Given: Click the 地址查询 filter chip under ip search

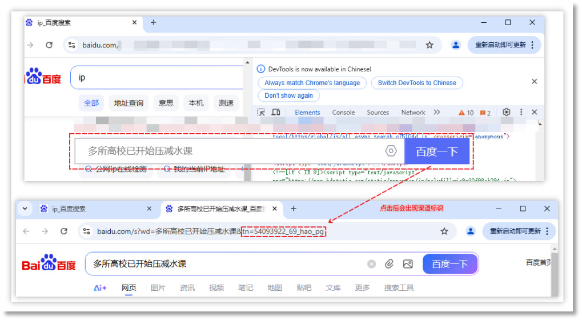Looking at the screenshot, I should pos(129,103).
